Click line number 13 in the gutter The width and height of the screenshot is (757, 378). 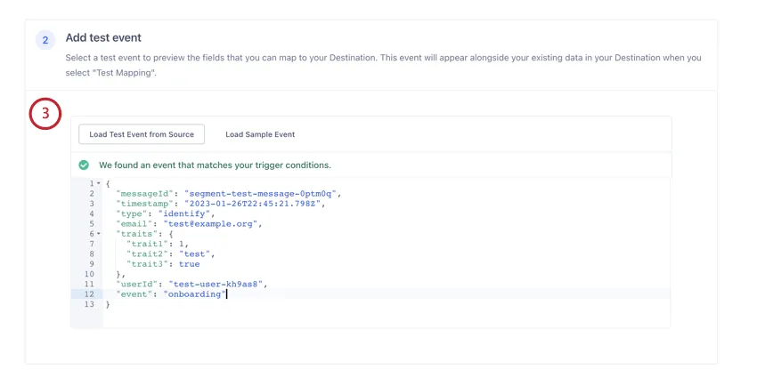point(88,304)
